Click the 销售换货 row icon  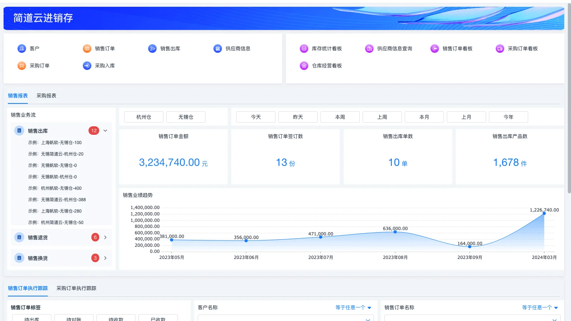pyautogui.click(x=19, y=258)
